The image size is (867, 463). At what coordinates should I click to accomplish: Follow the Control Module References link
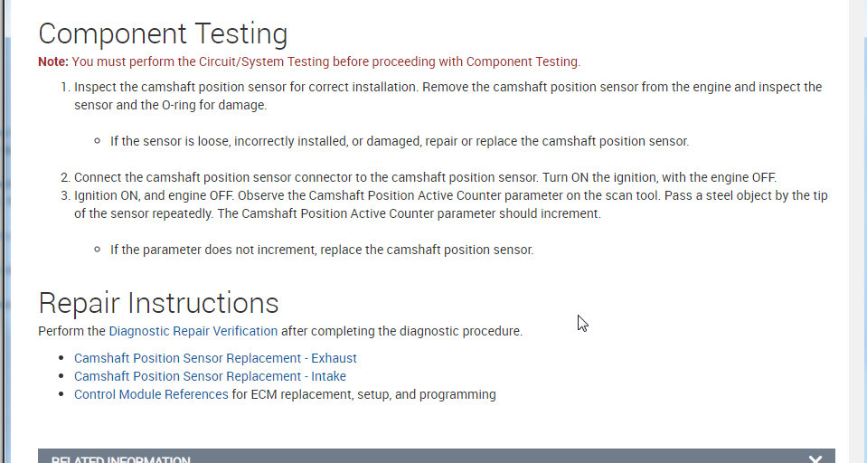click(151, 394)
